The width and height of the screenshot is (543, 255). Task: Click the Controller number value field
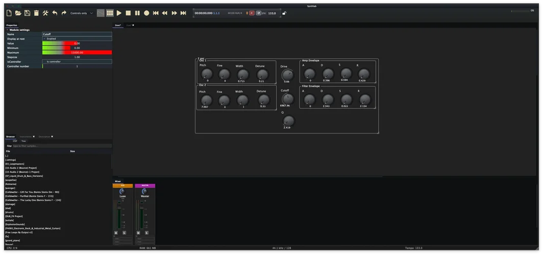[x=77, y=66]
